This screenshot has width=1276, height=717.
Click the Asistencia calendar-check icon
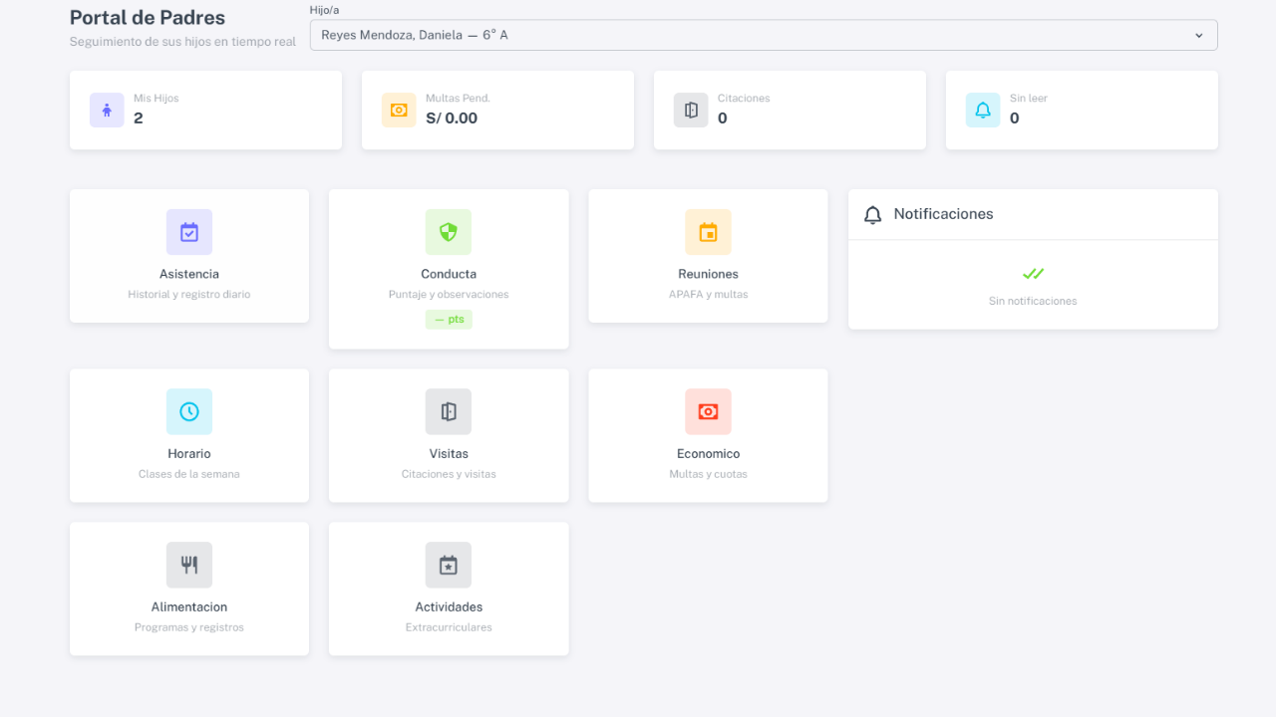pyautogui.click(x=189, y=232)
